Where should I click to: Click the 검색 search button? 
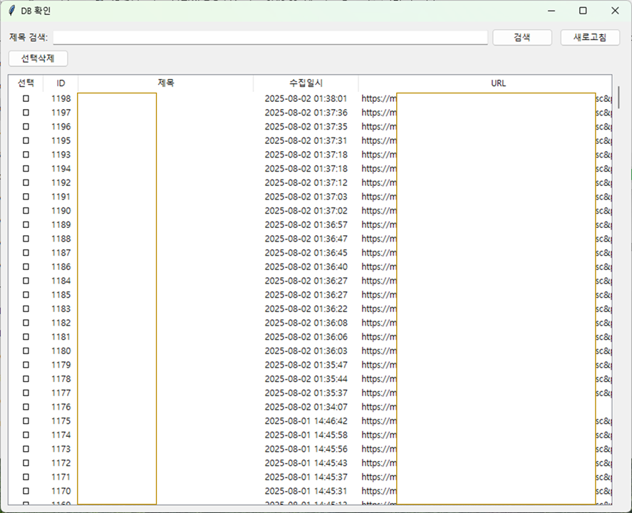(x=522, y=38)
